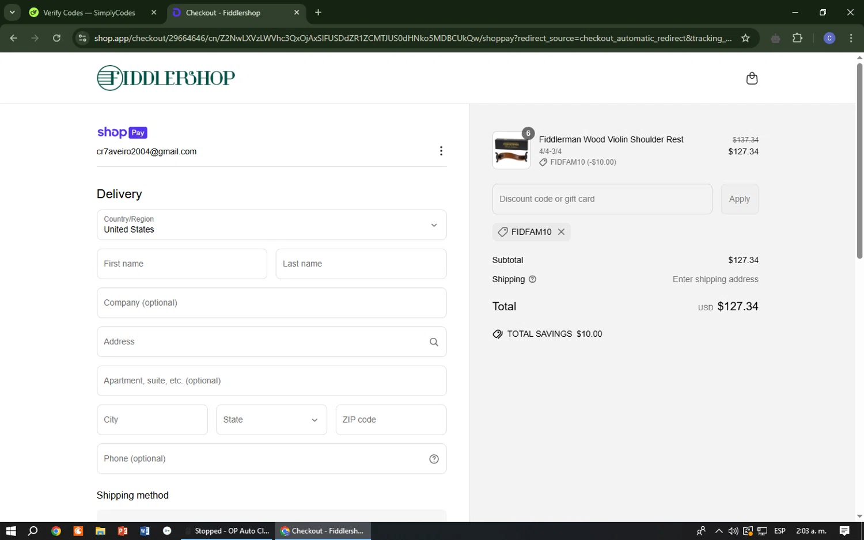Click the Fiddlershop logo
Screen dimensions: 864x540
(x=166, y=78)
